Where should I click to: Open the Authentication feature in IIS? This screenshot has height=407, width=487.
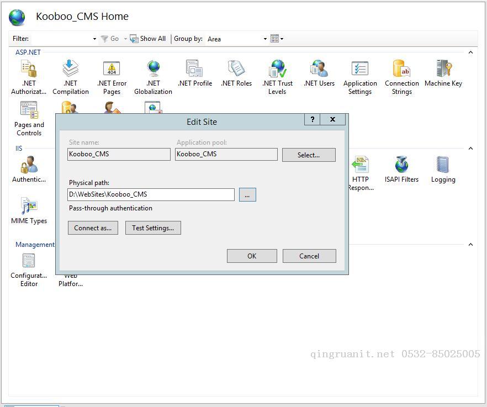click(29, 170)
